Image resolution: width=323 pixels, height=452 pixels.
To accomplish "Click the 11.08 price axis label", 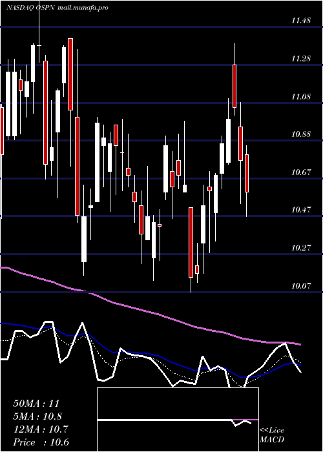I will (301, 97).
